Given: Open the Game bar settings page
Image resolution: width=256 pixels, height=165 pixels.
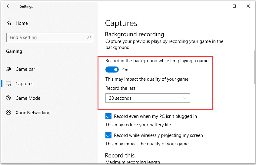Looking at the screenshot, I should coord(25,69).
